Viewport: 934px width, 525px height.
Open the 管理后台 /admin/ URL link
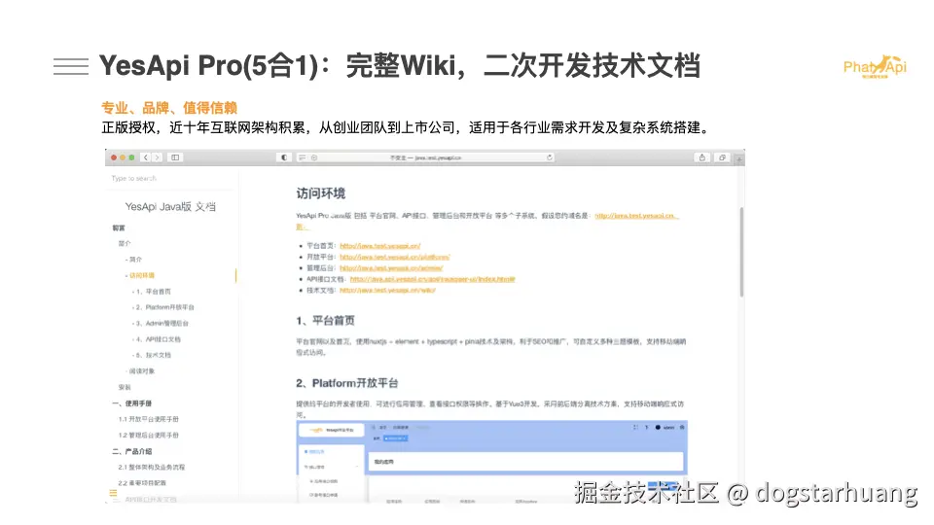point(391,268)
